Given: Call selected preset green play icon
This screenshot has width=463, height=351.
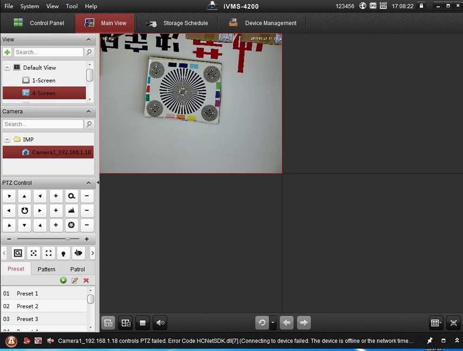Looking at the screenshot, I should coord(63,281).
